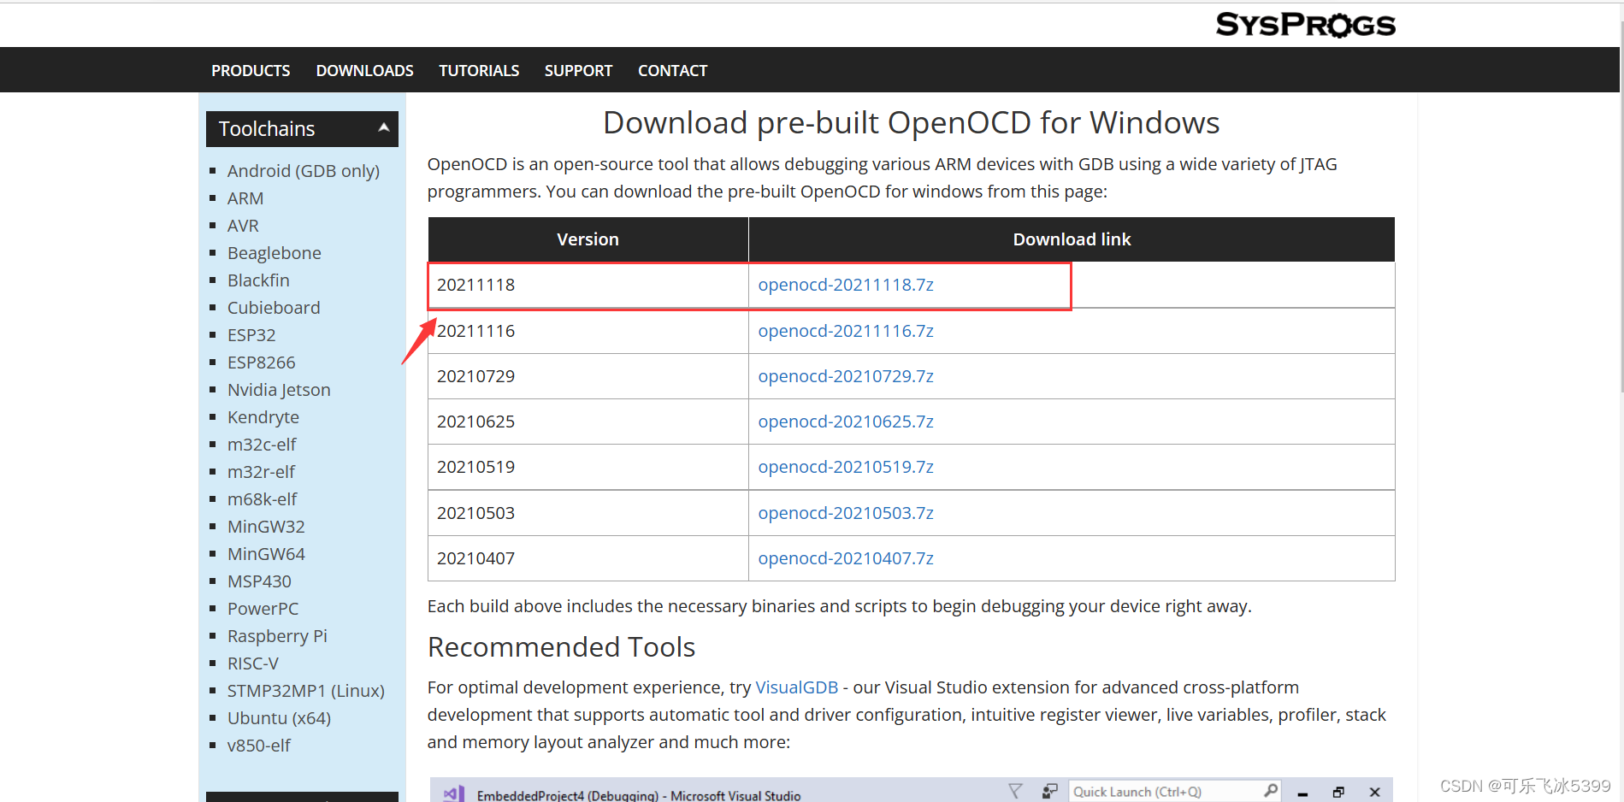1624x802 pixels.
Task: Open the AVR toolchain link
Action: click(243, 226)
